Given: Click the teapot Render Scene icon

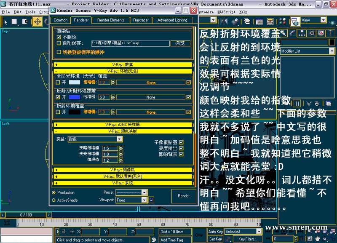Looking at the screenshot, I should 295,22.
